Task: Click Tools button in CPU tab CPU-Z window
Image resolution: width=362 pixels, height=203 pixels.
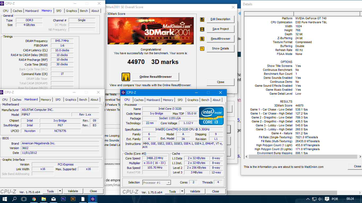Action: coord(173,191)
